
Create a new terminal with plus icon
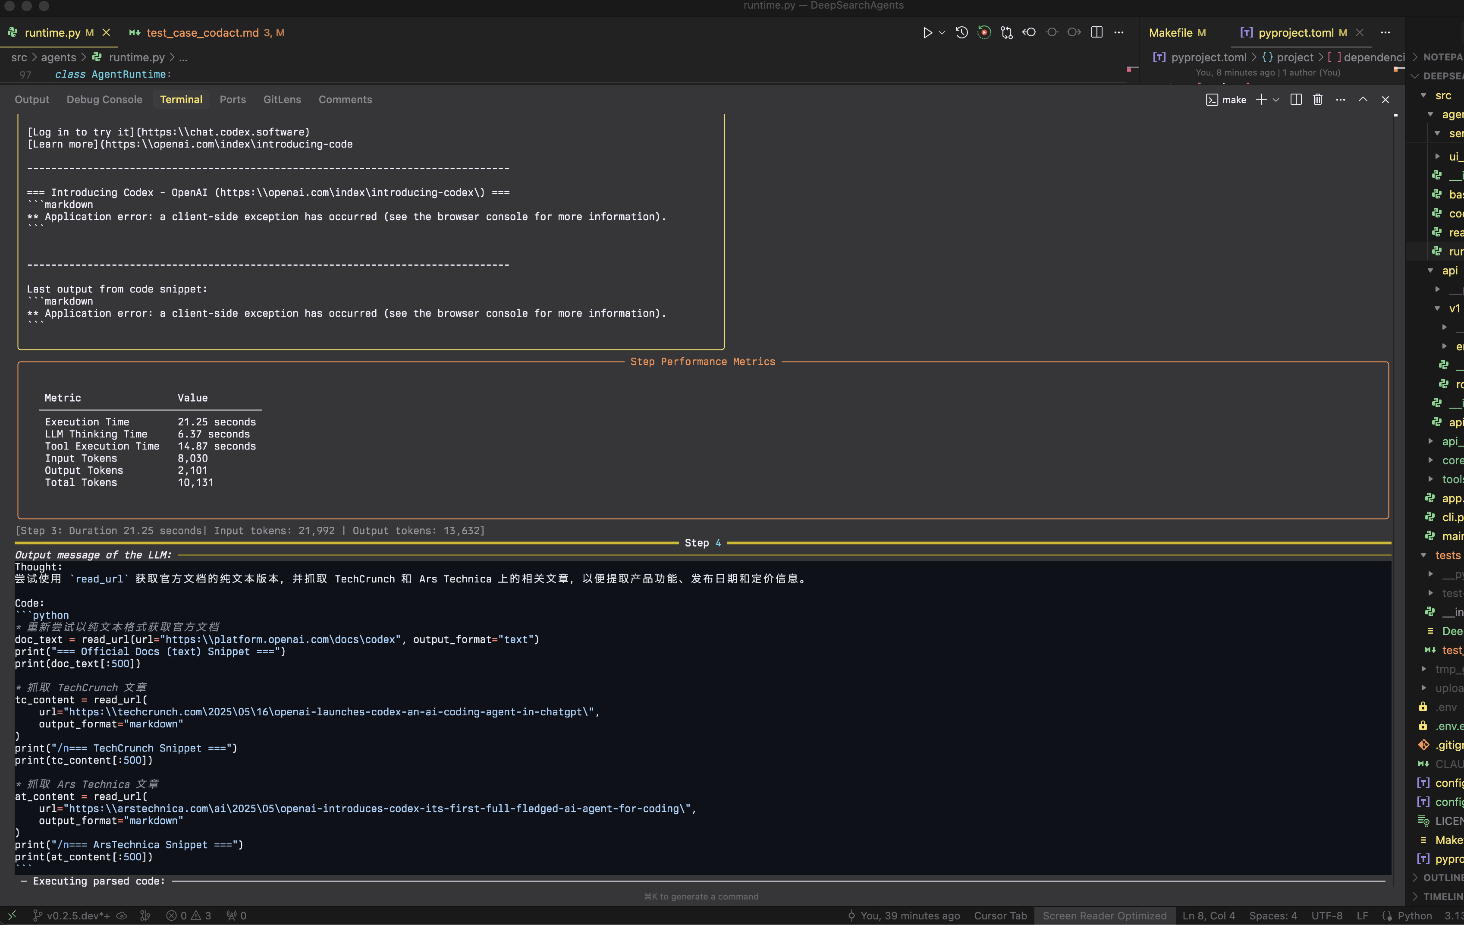pos(1262,100)
